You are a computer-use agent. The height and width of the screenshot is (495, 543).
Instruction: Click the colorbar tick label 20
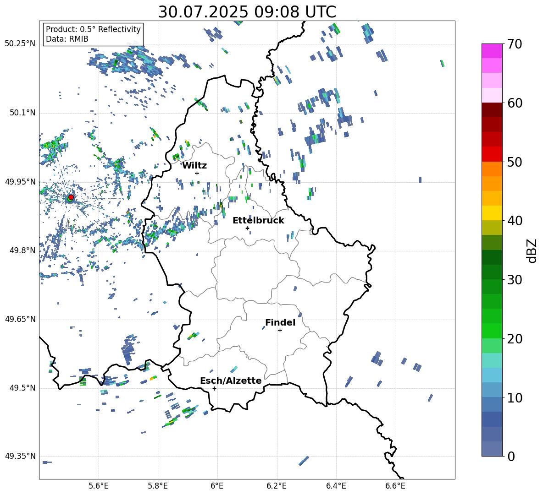pos(515,339)
